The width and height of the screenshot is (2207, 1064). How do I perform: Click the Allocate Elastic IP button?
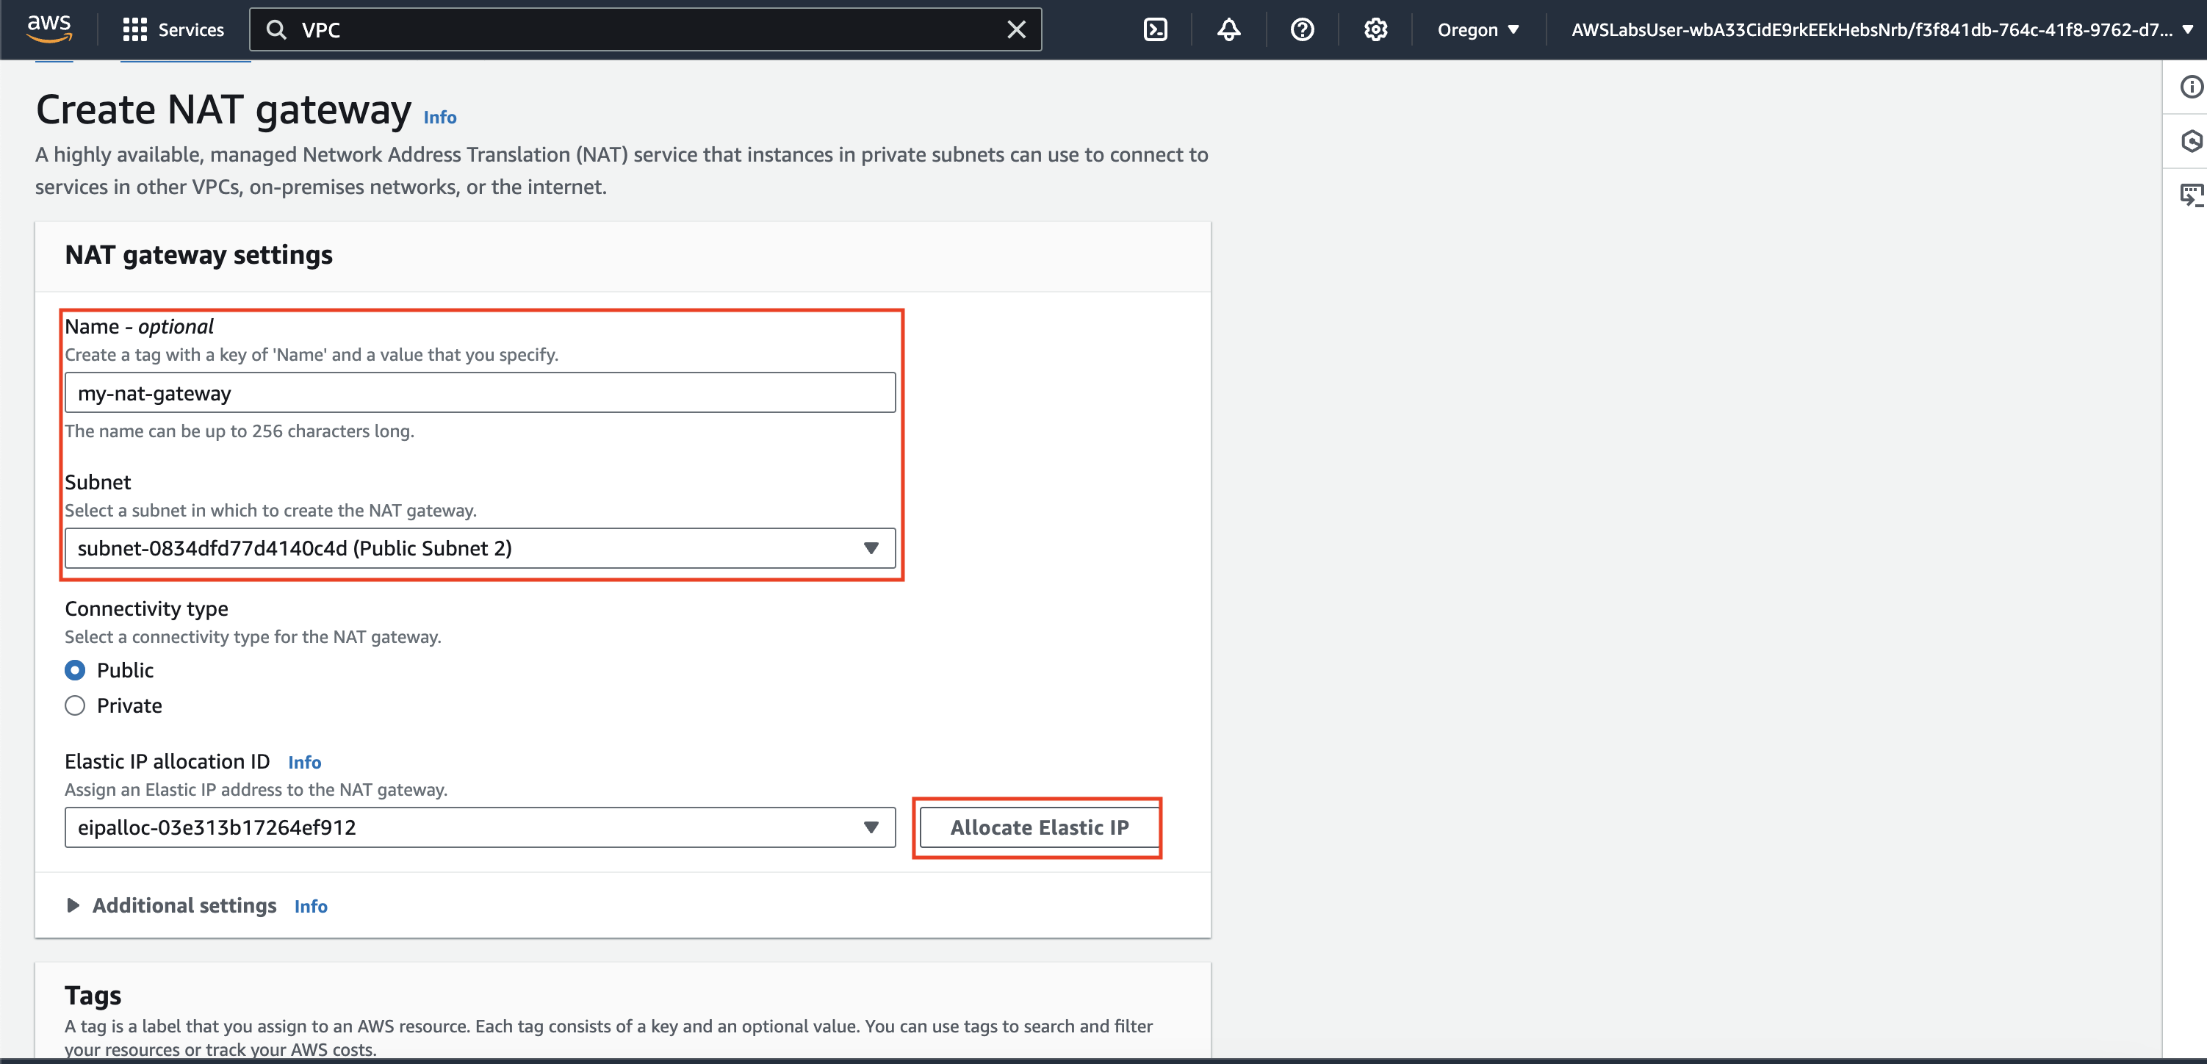pos(1038,827)
